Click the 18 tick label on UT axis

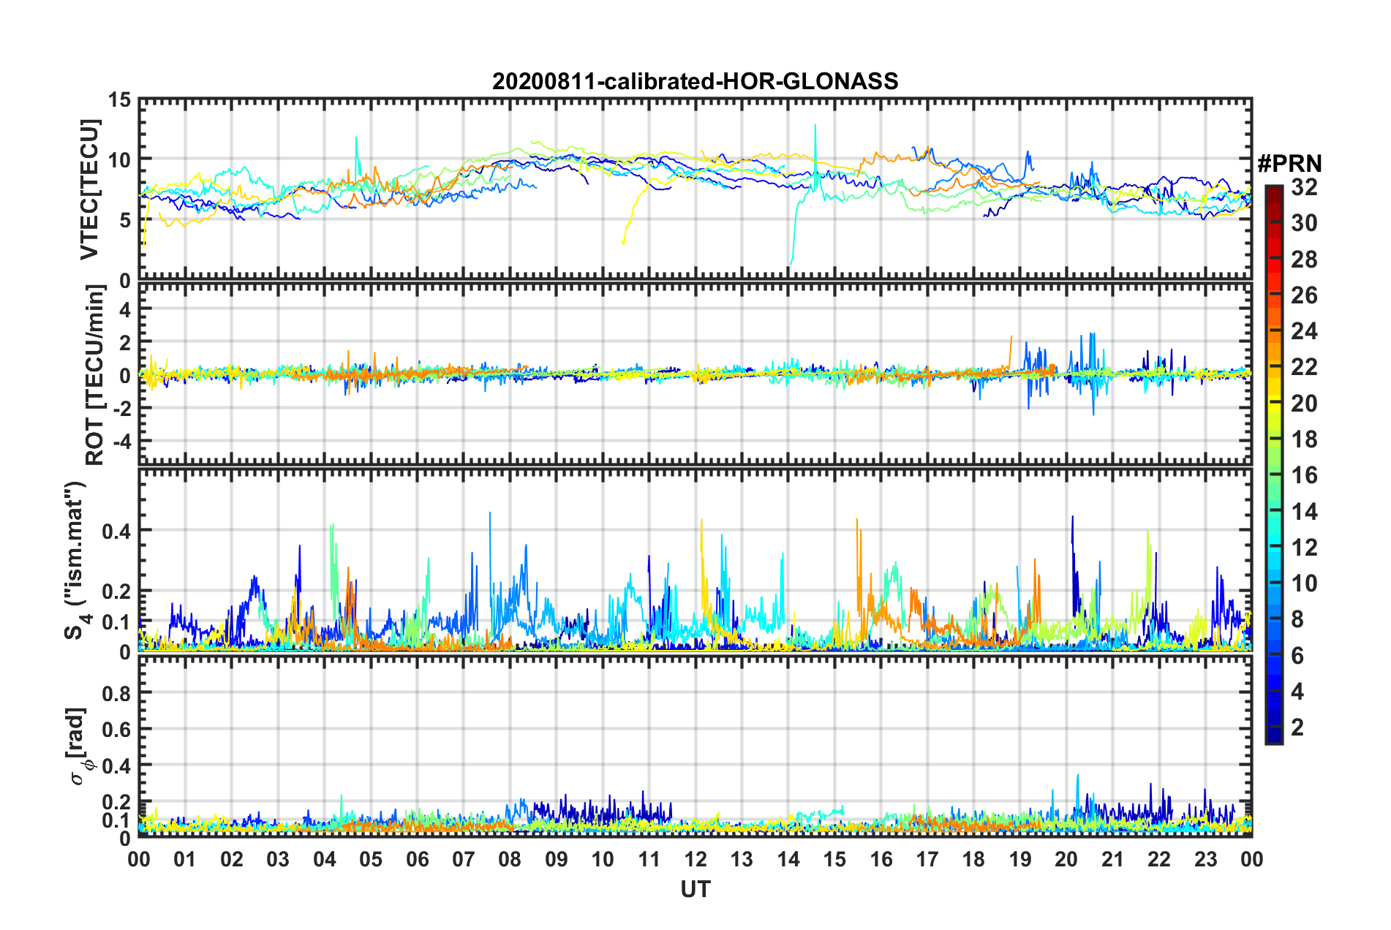point(973,859)
